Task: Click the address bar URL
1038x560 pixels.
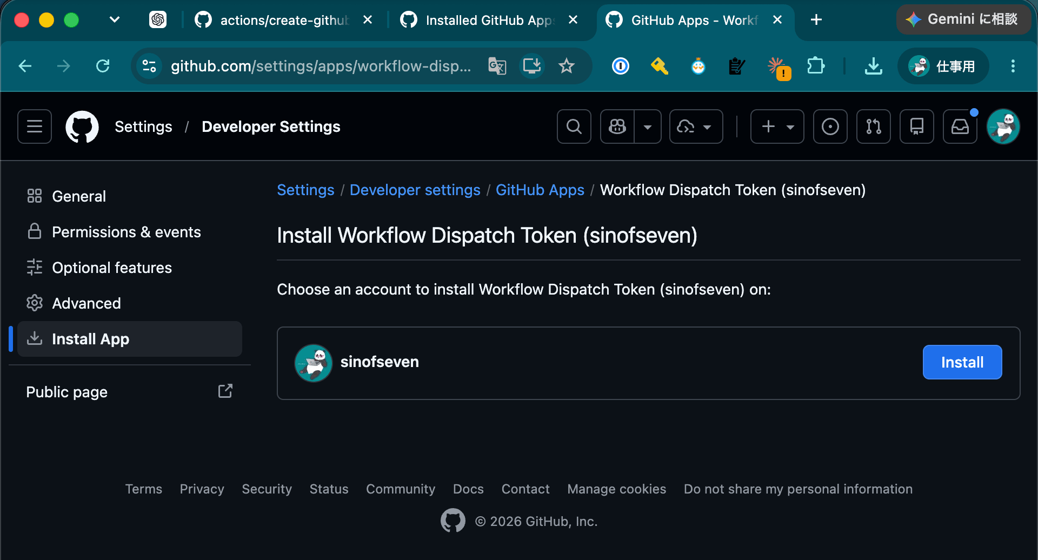Action: pos(321,66)
